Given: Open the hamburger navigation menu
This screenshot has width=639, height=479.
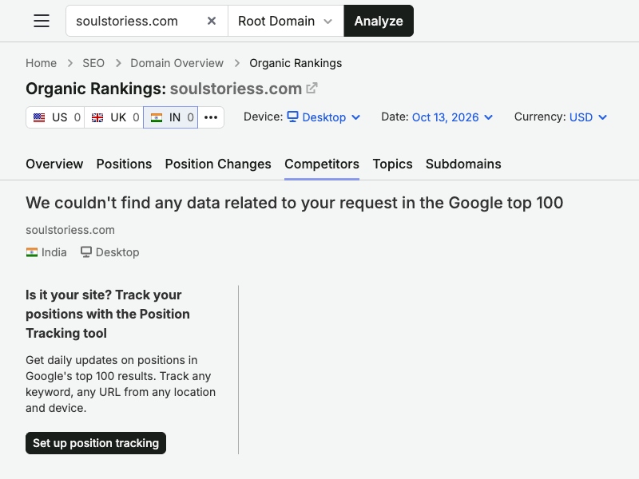Looking at the screenshot, I should point(42,21).
